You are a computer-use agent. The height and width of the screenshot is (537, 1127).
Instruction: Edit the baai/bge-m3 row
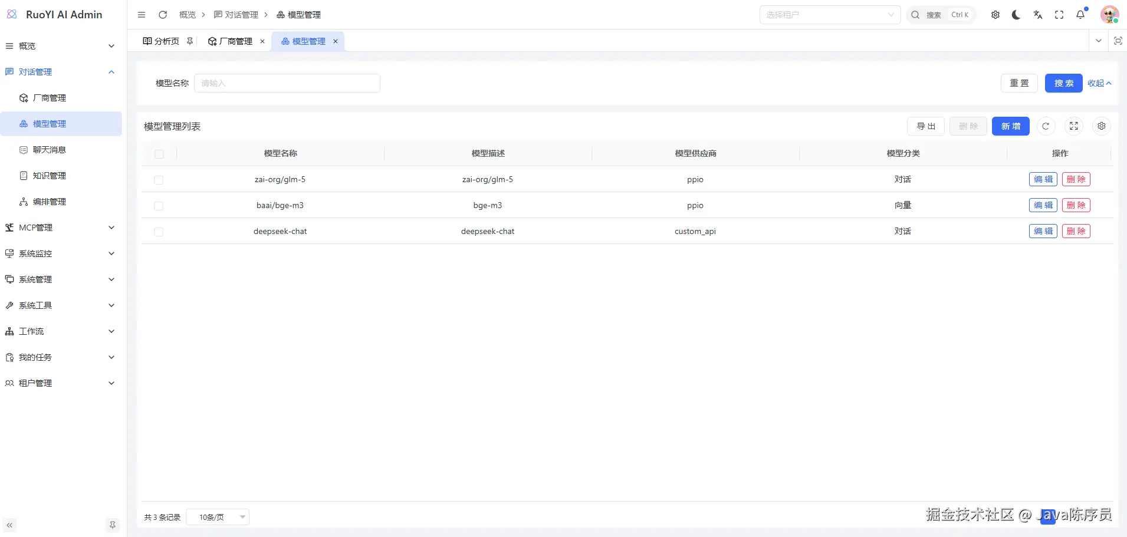coord(1043,205)
